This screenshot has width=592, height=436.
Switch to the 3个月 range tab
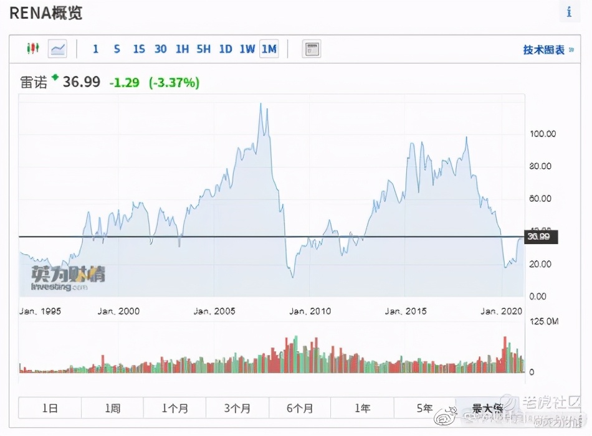point(237,409)
